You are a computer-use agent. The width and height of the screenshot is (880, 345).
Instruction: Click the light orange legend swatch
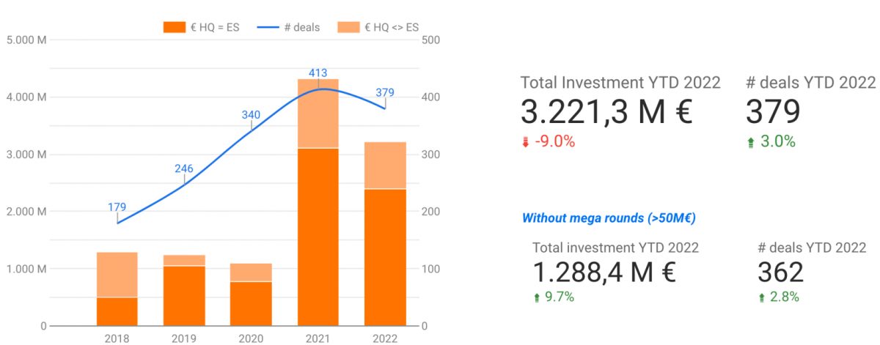[349, 27]
